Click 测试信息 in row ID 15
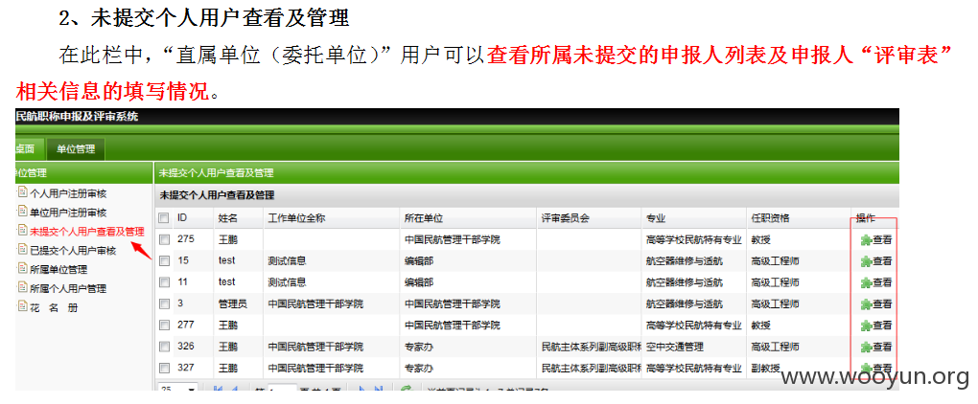978x404 pixels. point(287,260)
